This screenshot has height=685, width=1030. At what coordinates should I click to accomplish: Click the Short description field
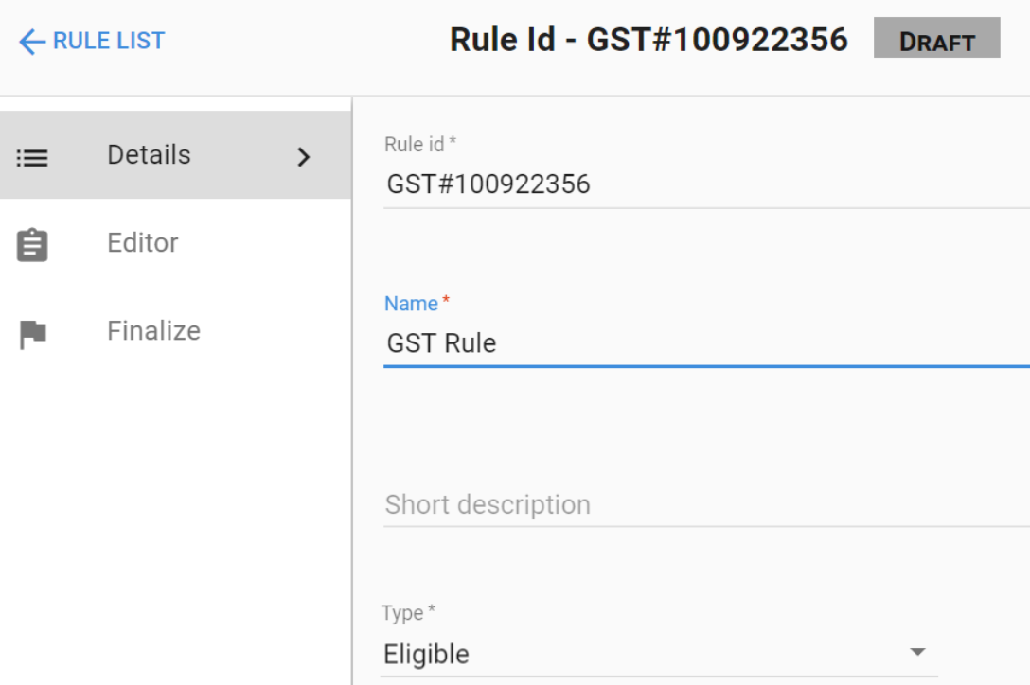coord(701,504)
